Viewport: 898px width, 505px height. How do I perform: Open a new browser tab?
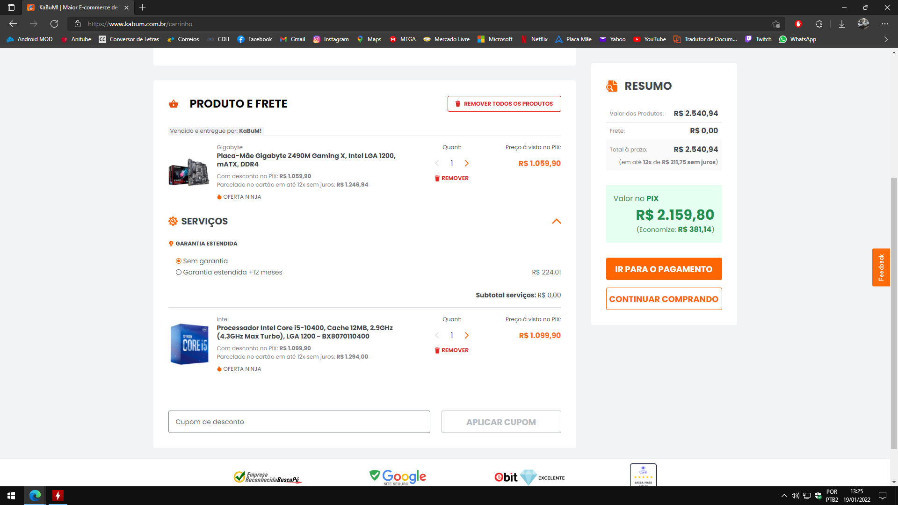point(143,7)
